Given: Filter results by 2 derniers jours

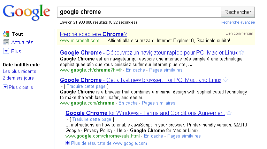Looking at the screenshot, I should click(x=18, y=78).
